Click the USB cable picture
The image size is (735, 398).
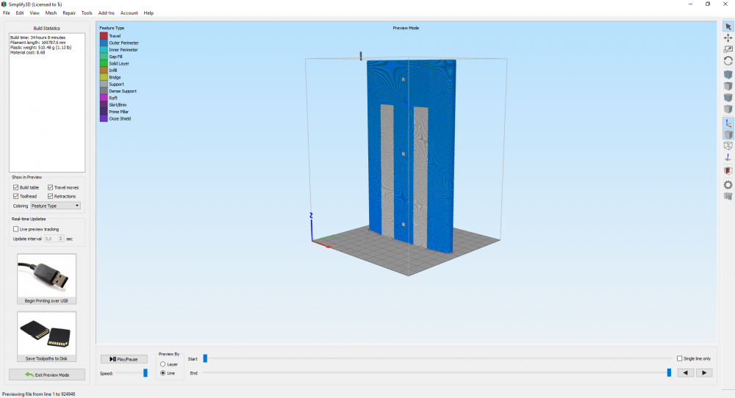click(x=46, y=276)
